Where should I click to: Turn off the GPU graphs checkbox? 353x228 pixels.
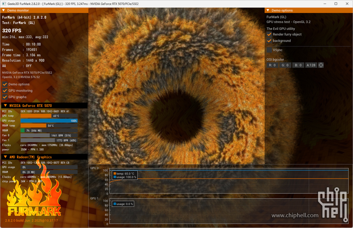[x=5, y=97]
